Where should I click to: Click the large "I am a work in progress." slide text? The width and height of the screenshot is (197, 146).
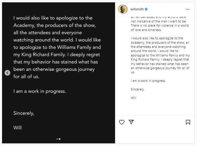(x=40, y=91)
